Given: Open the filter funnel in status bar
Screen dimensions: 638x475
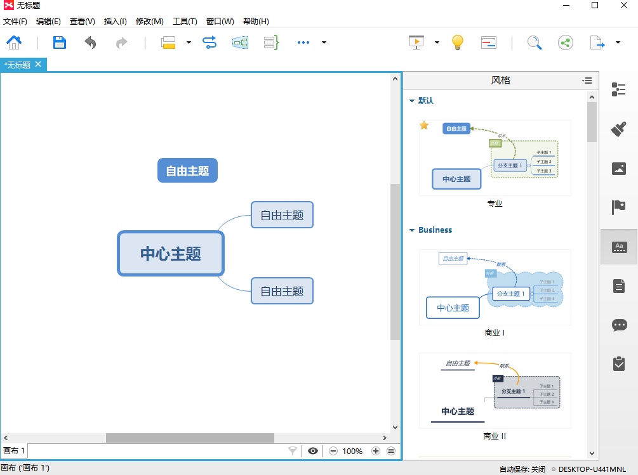Looking at the screenshot, I should [x=293, y=451].
